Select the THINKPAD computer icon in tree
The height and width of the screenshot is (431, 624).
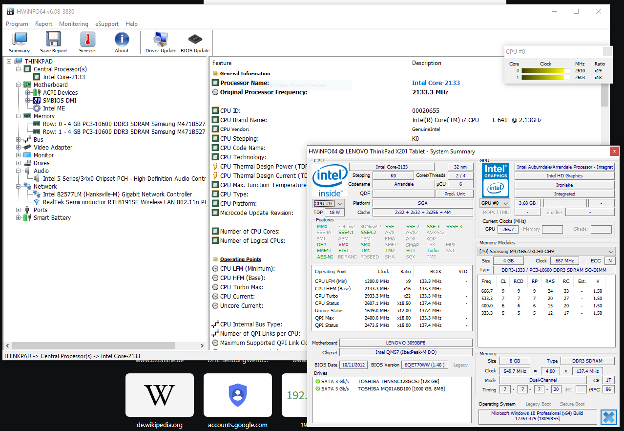point(19,61)
